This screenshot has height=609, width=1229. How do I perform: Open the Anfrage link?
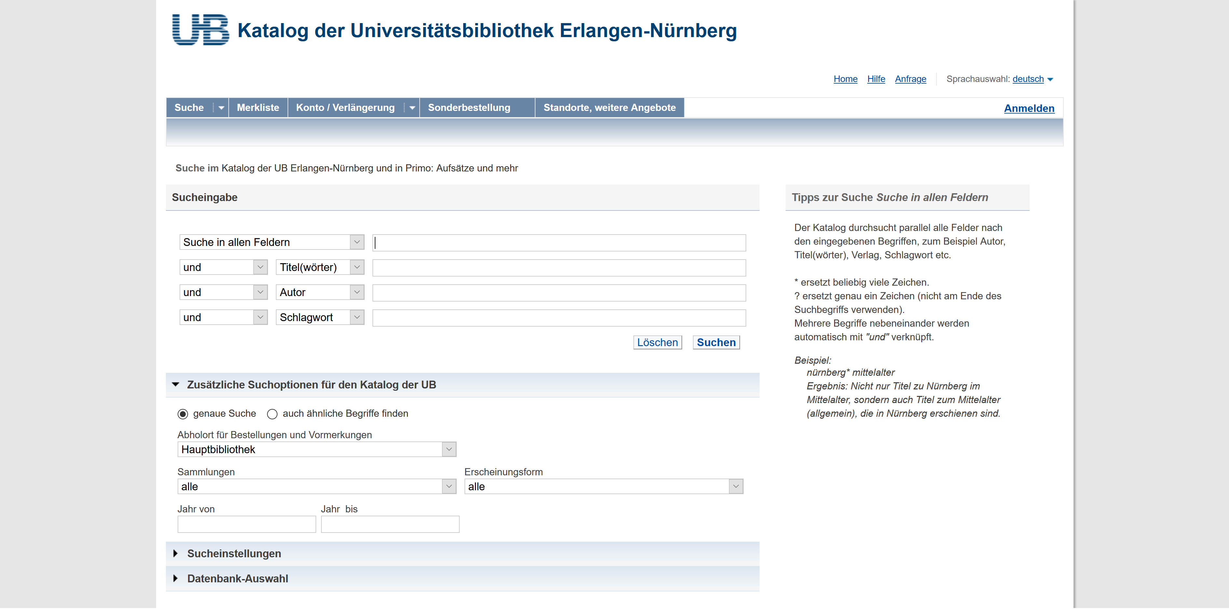[910, 79]
